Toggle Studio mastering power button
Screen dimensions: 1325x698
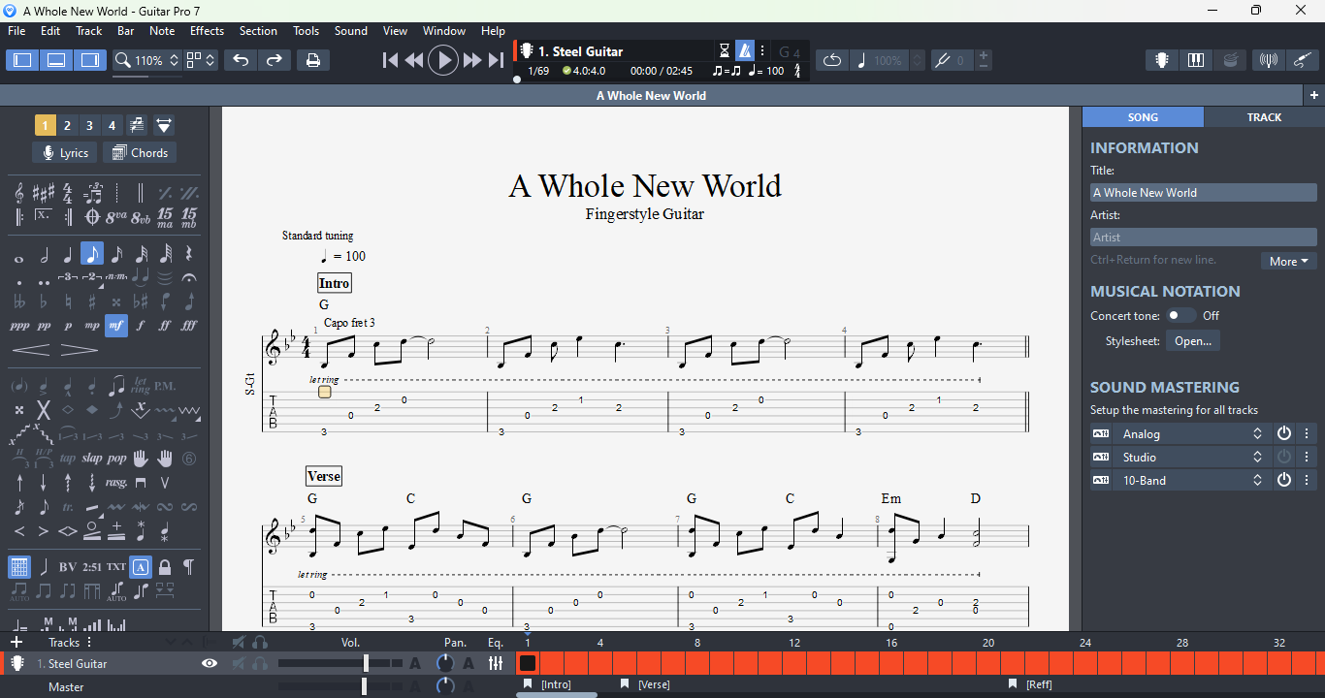coord(1284,457)
